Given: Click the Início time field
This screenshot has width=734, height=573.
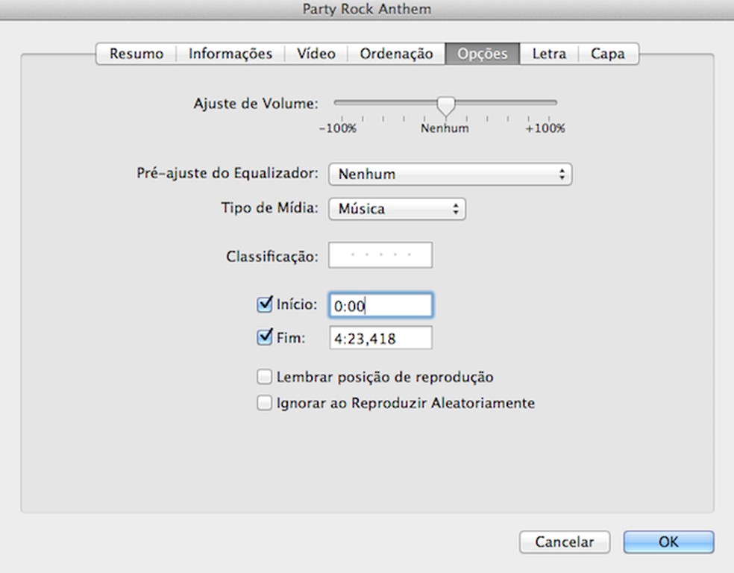Looking at the screenshot, I should [380, 305].
